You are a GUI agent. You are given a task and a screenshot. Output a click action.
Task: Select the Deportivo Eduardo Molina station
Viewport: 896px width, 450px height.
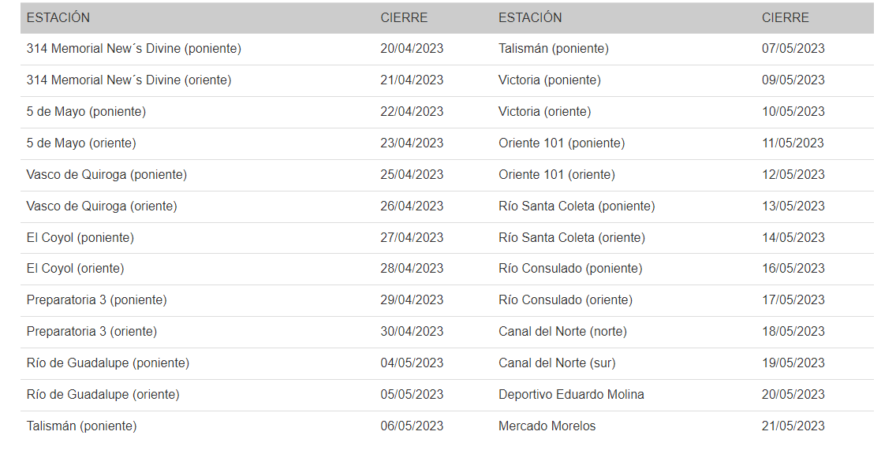571,395
